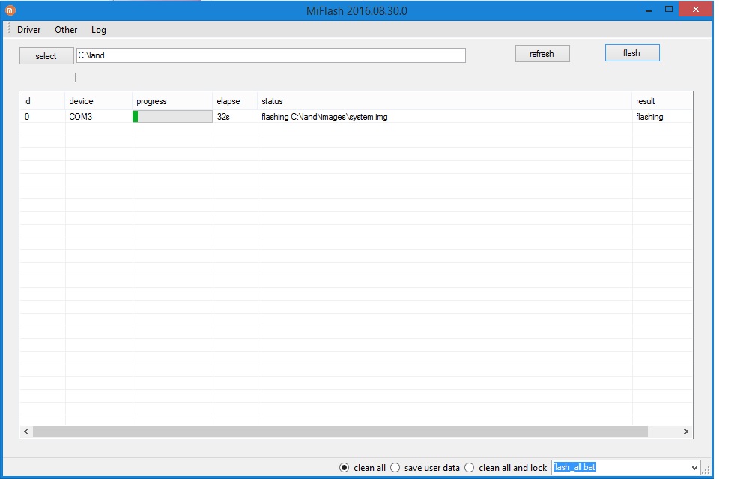Start flashing with the flash button

tap(631, 53)
